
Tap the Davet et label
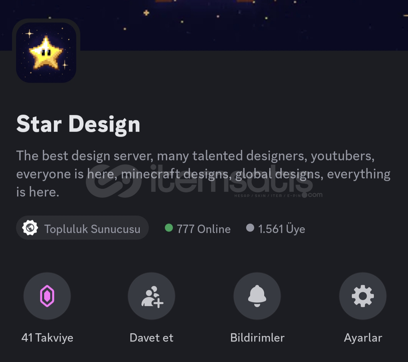(151, 338)
